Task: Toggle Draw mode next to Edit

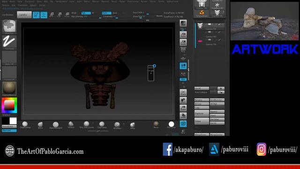Action: 44,15
